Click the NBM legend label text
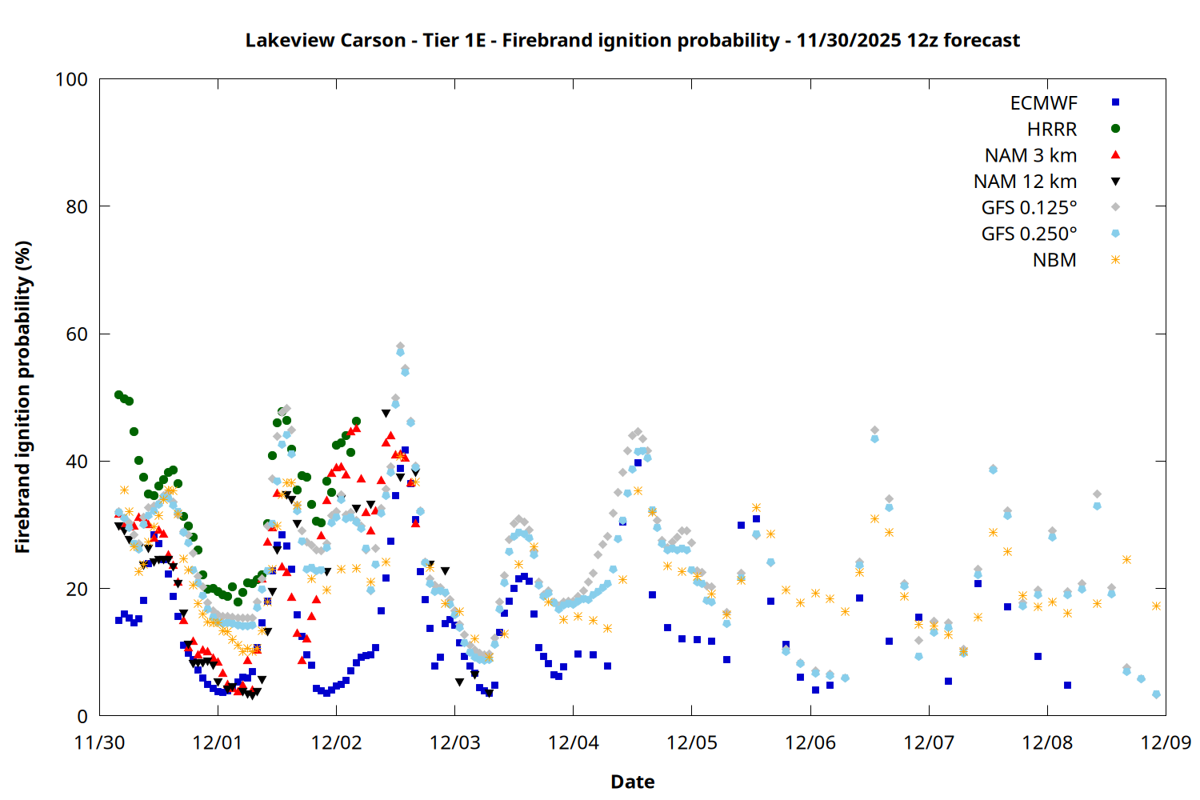 [1054, 261]
